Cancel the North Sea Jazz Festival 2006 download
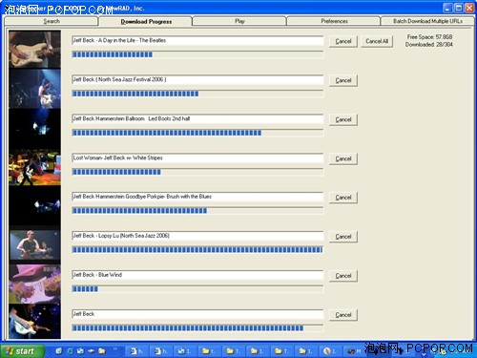Image resolution: width=477 pixels, height=358 pixels. tap(343, 80)
